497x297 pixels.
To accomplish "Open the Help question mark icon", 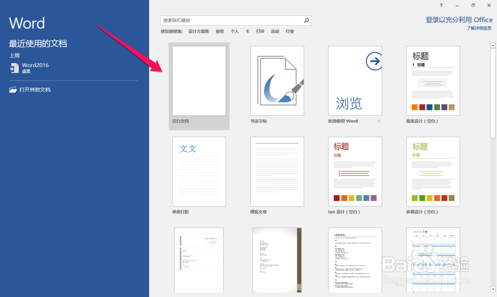I will coord(441,5).
